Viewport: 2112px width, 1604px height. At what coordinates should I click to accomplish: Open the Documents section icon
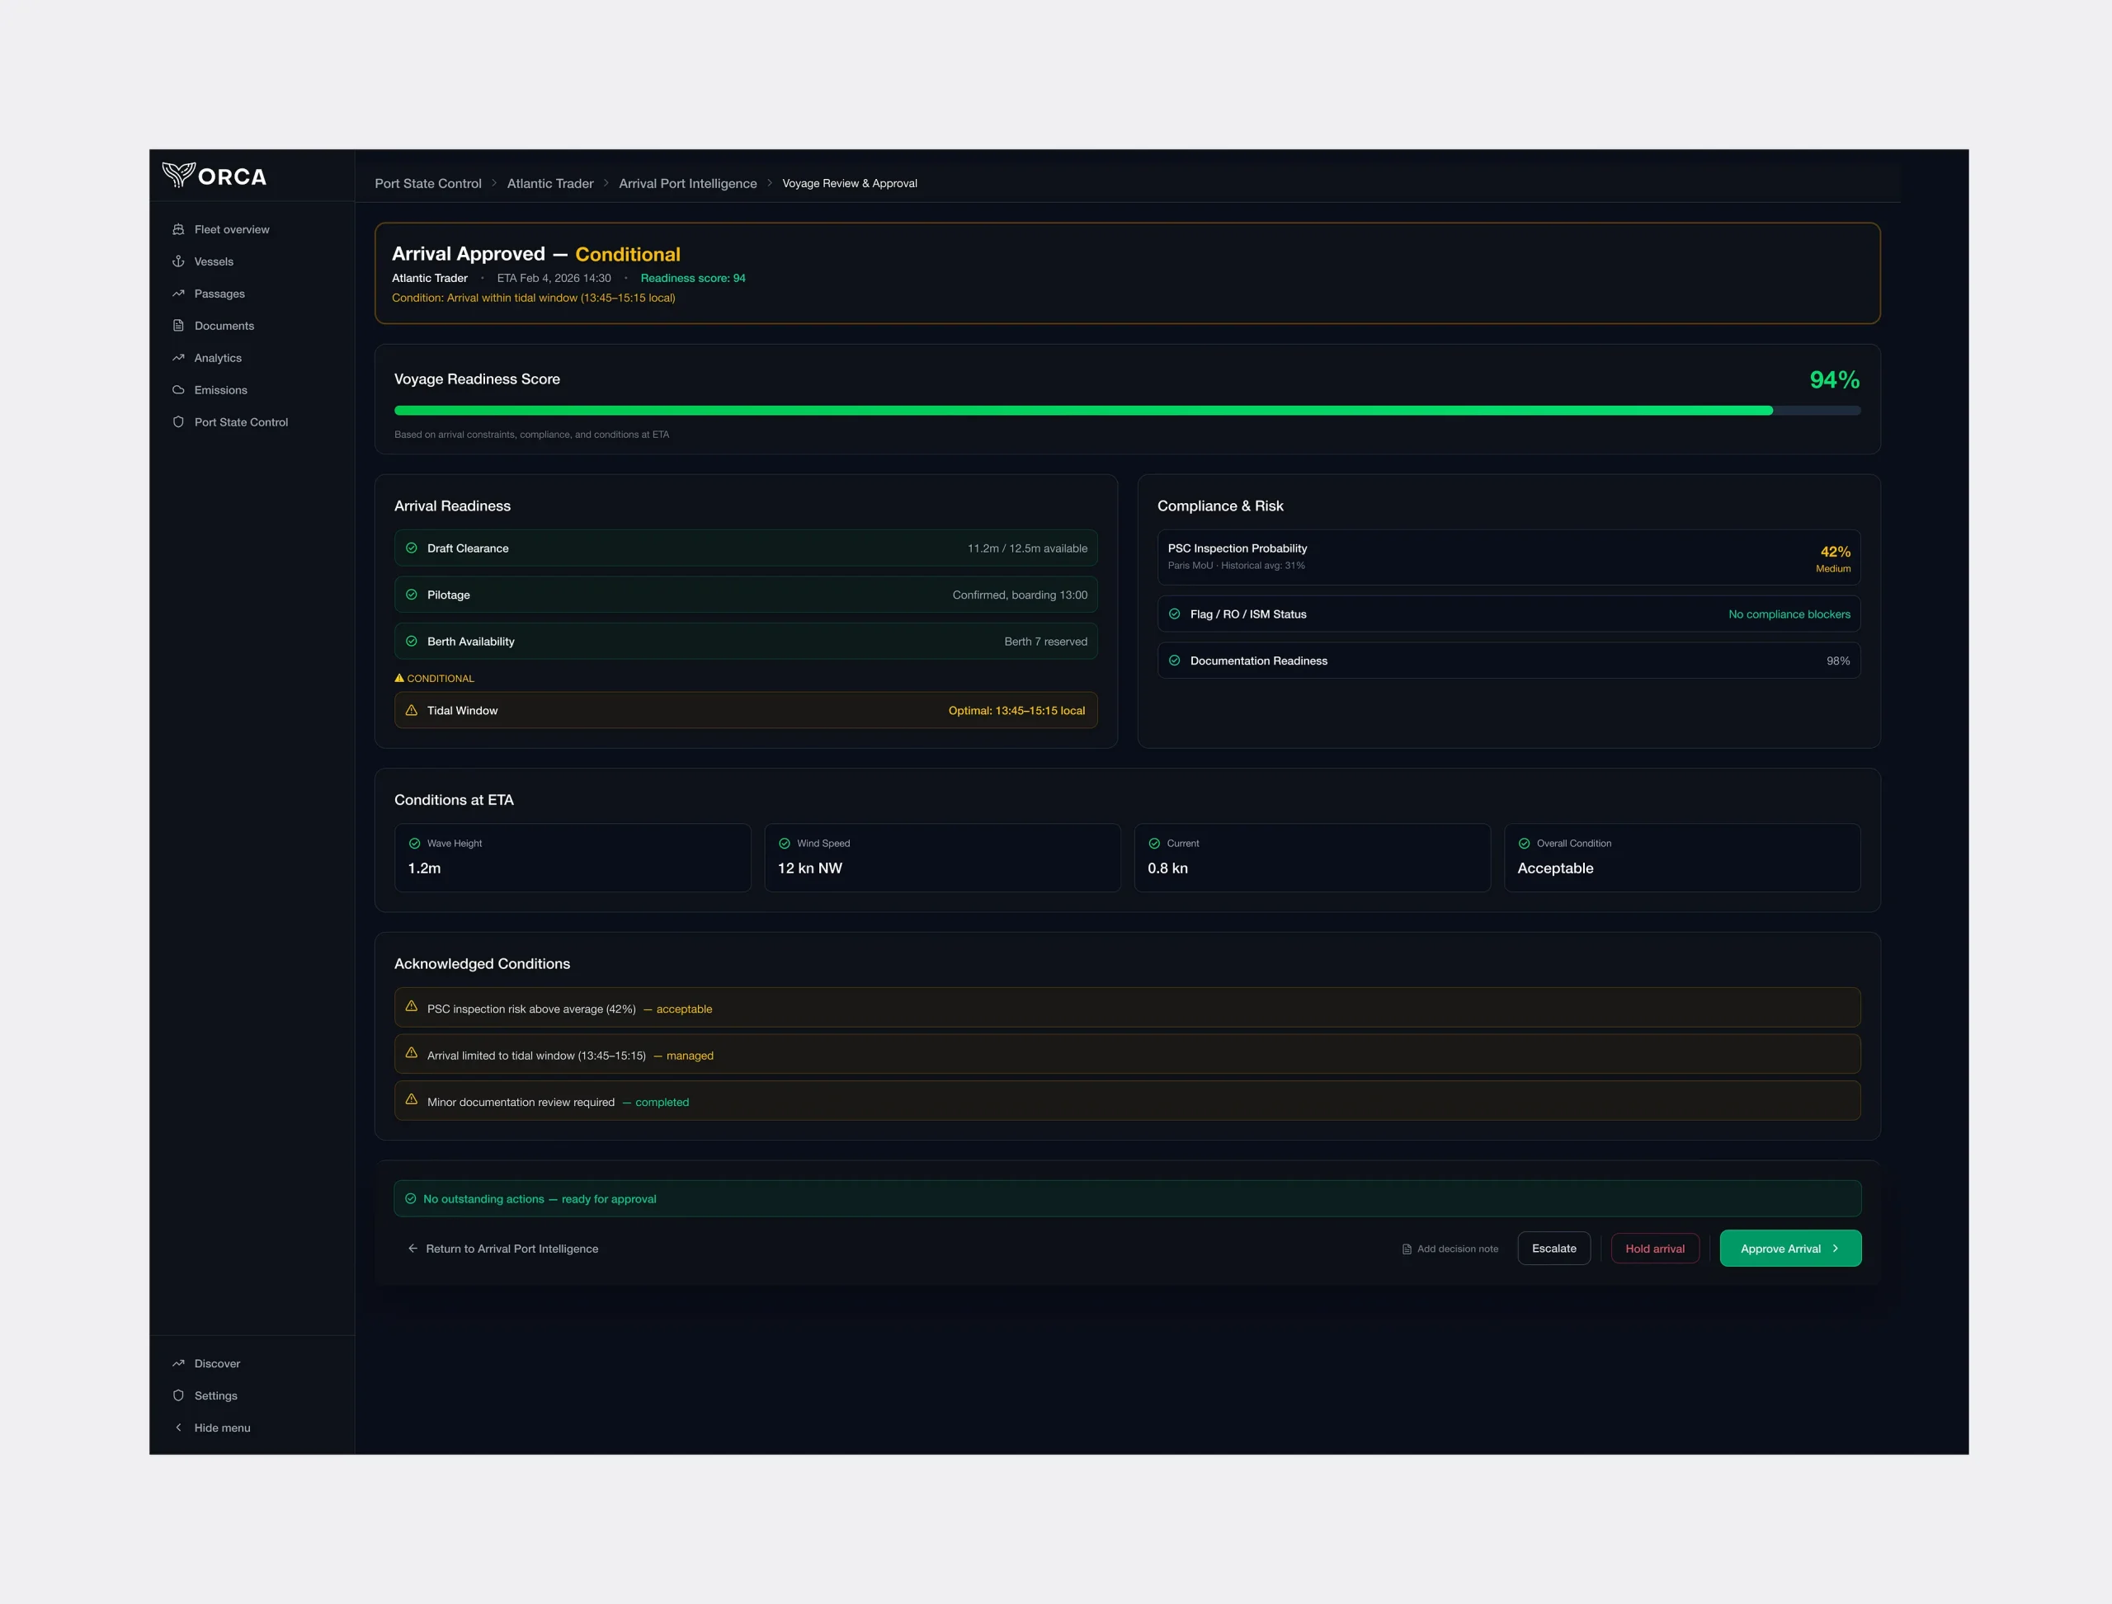pos(180,326)
